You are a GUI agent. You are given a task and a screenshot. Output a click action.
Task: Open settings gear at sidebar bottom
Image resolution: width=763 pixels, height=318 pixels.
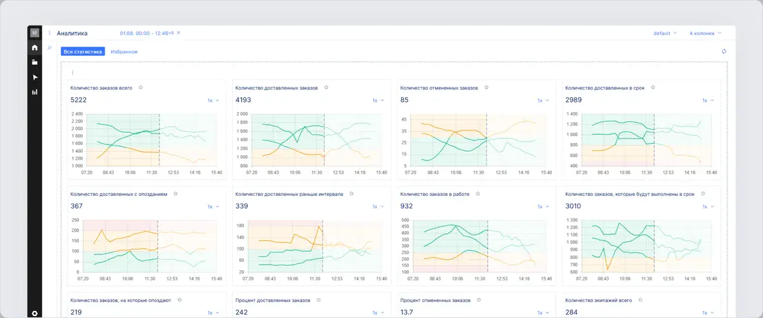click(35, 313)
